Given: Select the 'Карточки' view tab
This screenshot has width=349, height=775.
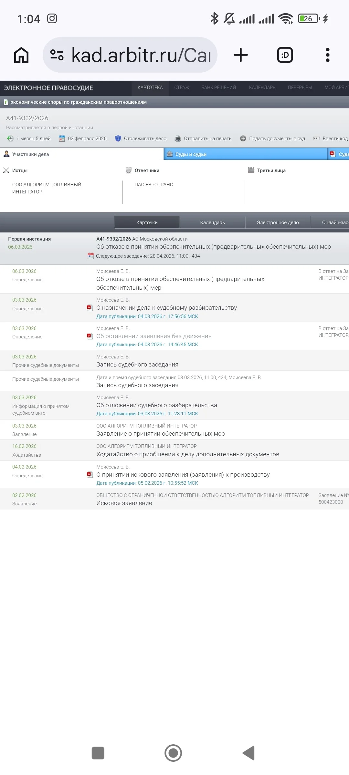Looking at the screenshot, I should (147, 222).
